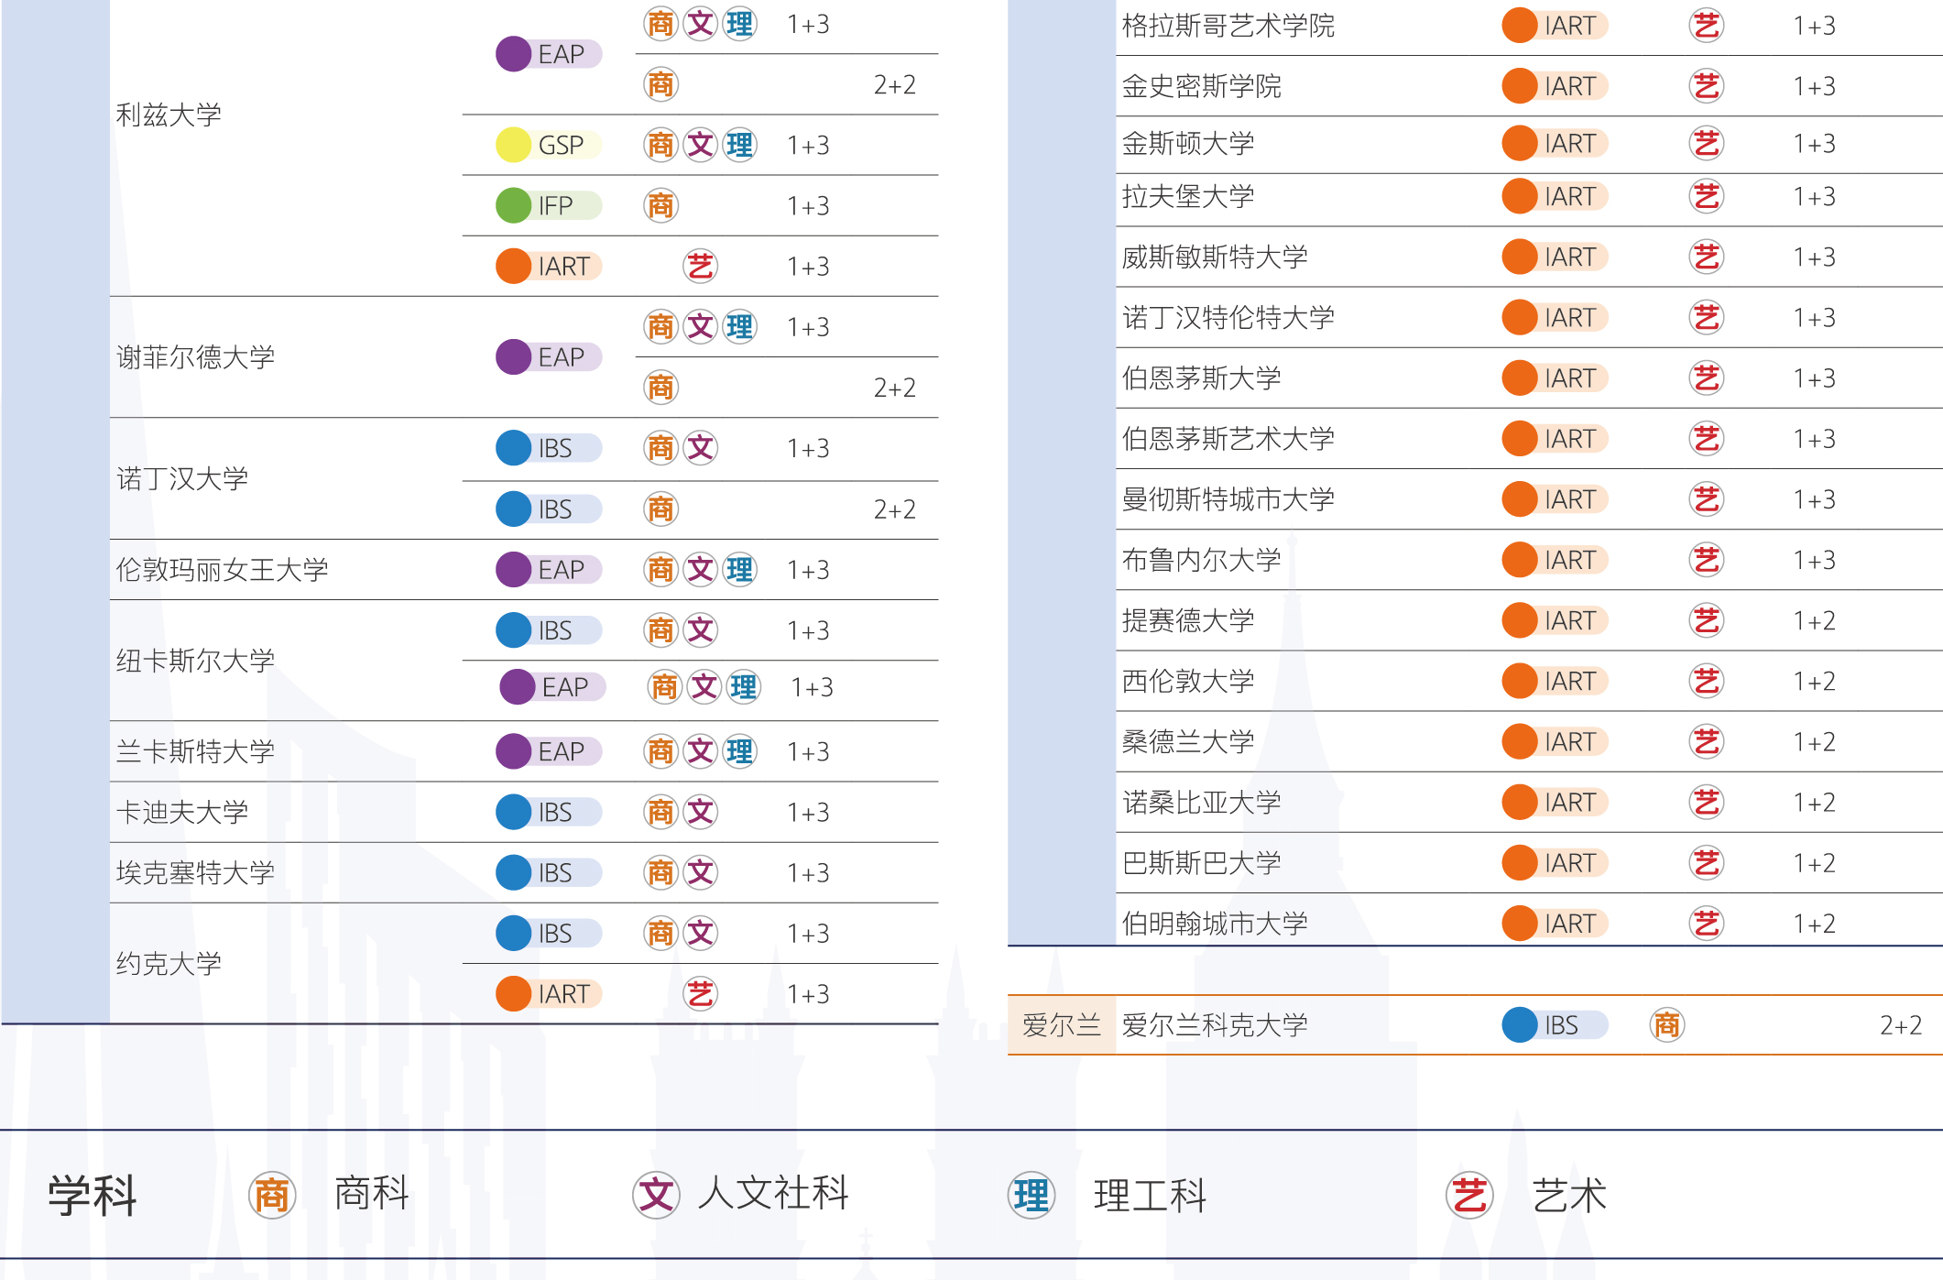Select the 约克大学 university name
The height and width of the screenshot is (1280, 1943).
point(169,963)
